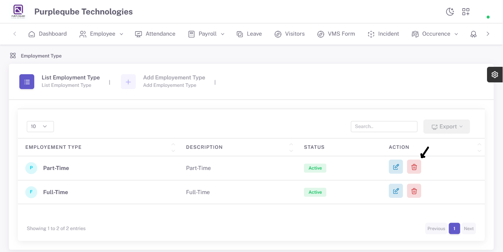Click the award ribbon nav icon
This screenshot has width=503, height=252.
click(473, 34)
